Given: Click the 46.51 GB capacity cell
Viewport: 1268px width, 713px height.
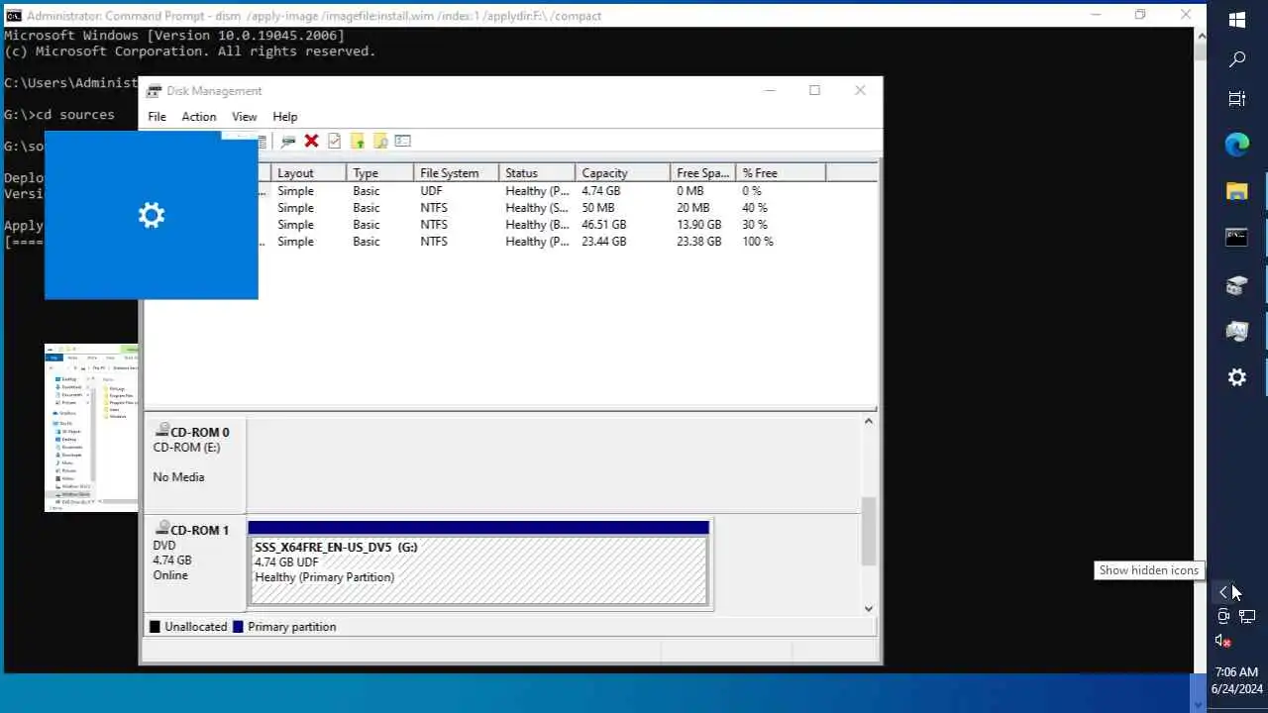Looking at the screenshot, I should pyautogui.click(x=604, y=225).
